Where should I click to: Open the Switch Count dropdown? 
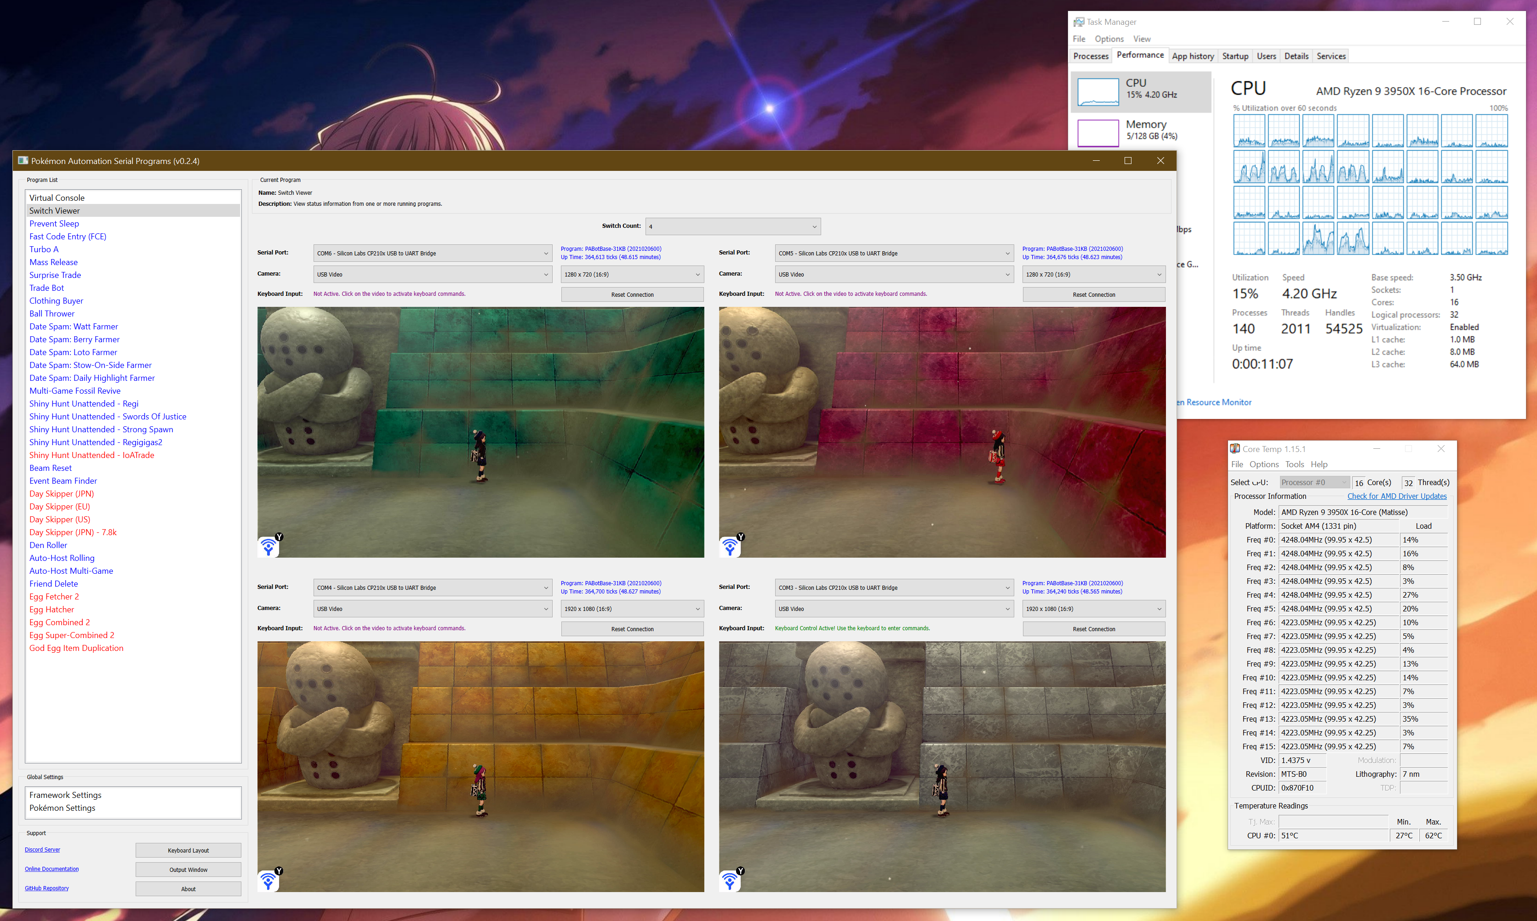point(733,226)
